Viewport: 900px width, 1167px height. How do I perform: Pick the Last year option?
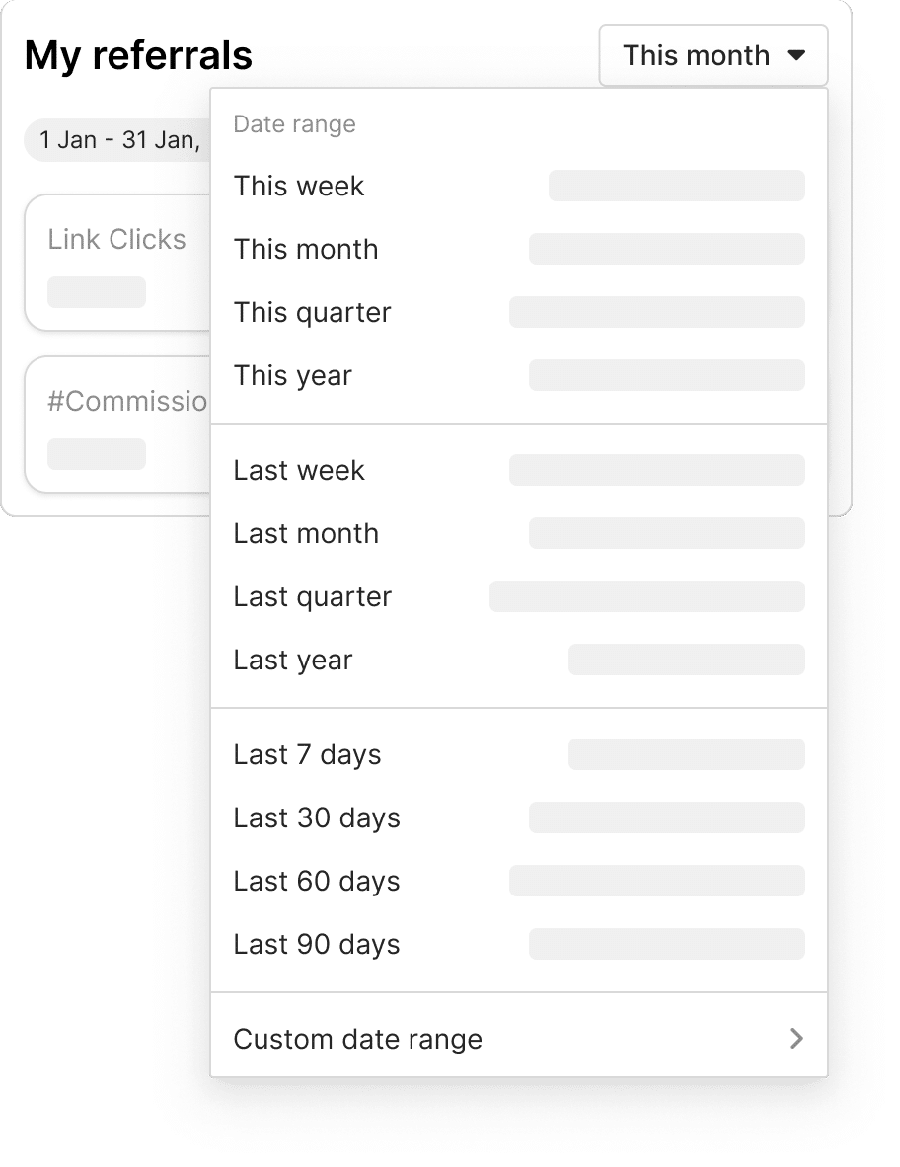[x=293, y=661]
